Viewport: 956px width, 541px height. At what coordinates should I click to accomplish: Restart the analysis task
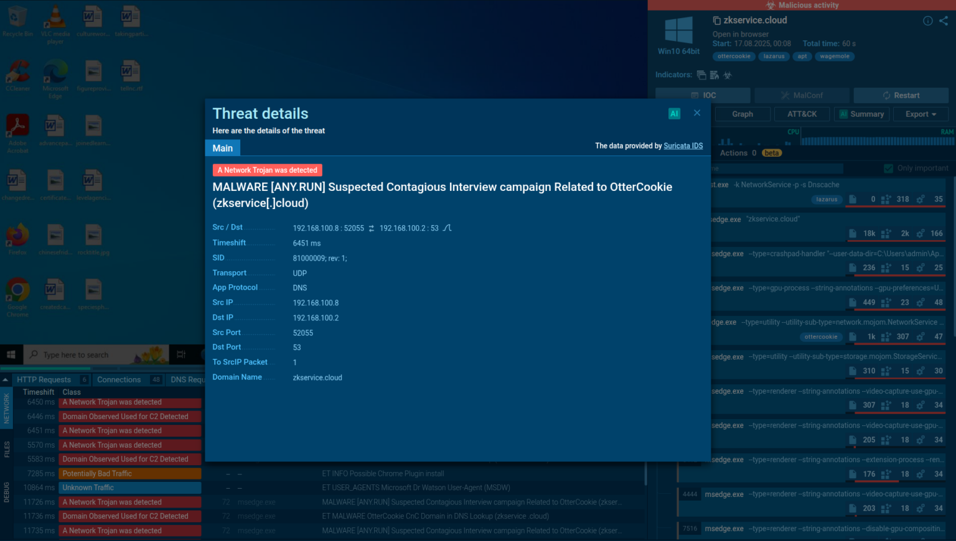901,95
